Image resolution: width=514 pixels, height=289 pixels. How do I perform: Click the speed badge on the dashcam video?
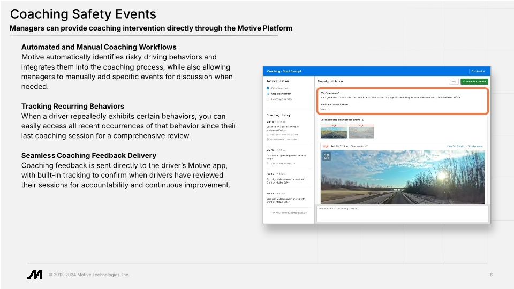pos(327,156)
